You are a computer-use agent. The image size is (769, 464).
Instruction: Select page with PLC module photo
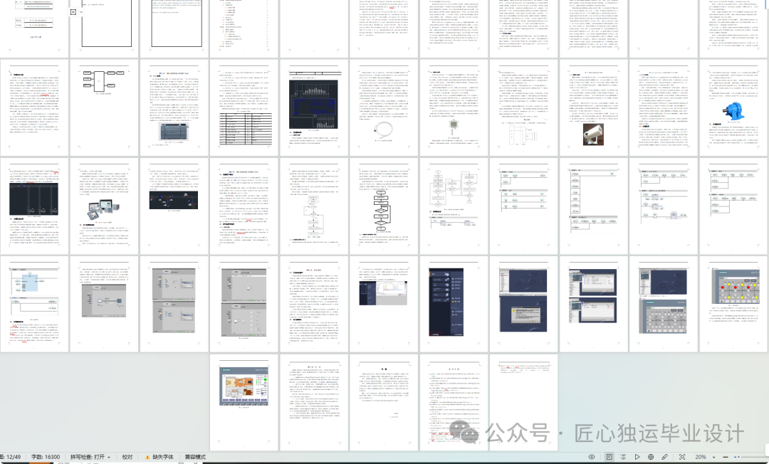pyautogui.click(x=174, y=107)
